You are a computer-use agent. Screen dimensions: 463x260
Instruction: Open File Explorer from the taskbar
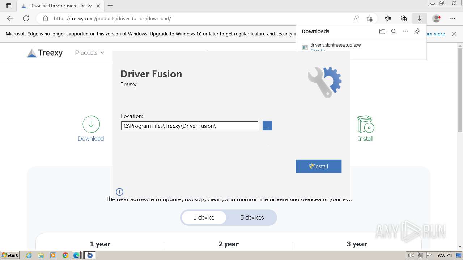click(41, 255)
